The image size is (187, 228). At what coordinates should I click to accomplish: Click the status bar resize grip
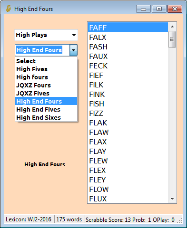[180, 220]
